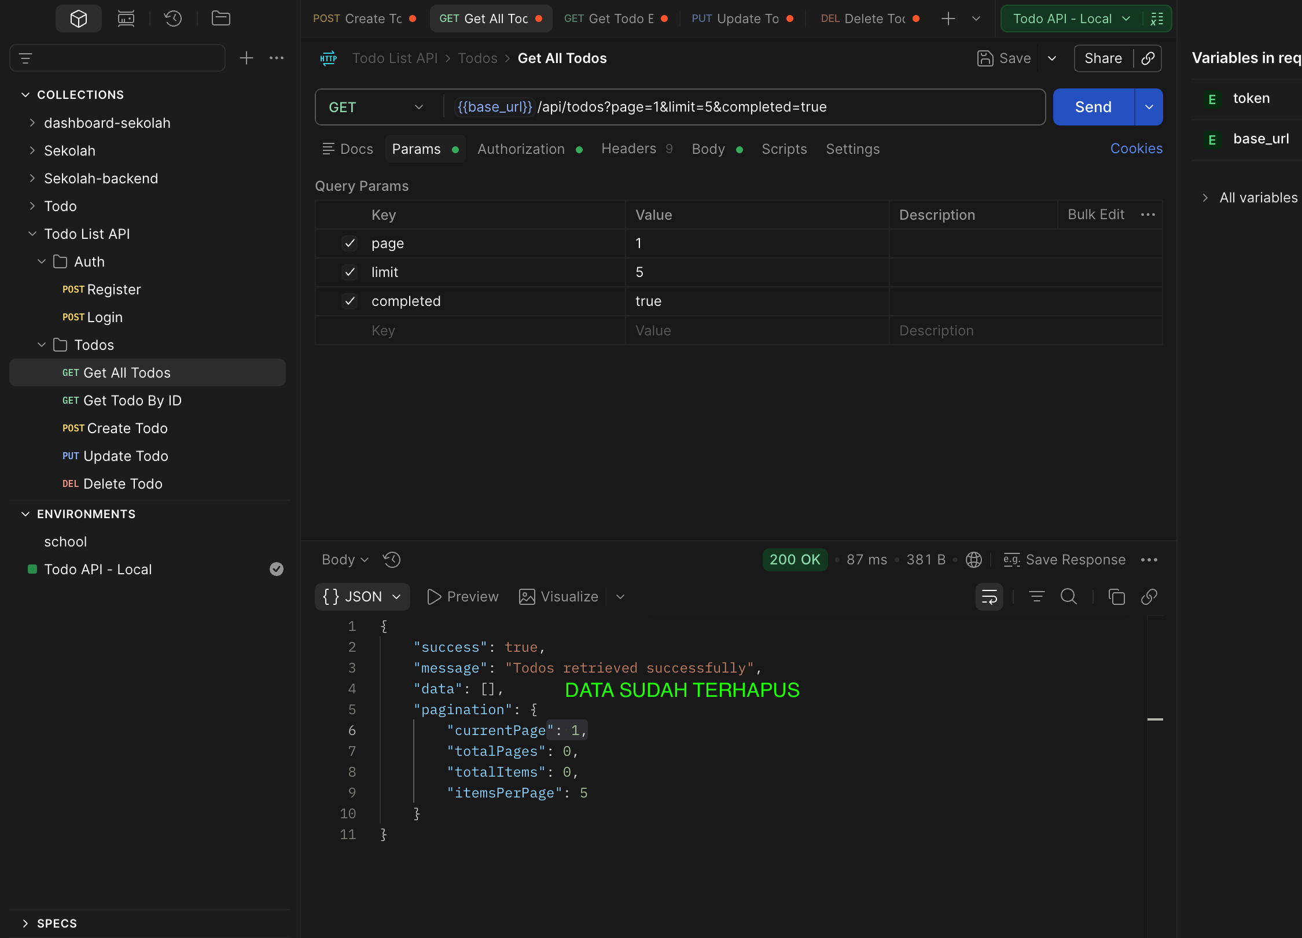Copy response body with the copy icon
Image resolution: width=1302 pixels, height=938 pixels.
(x=1116, y=597)
